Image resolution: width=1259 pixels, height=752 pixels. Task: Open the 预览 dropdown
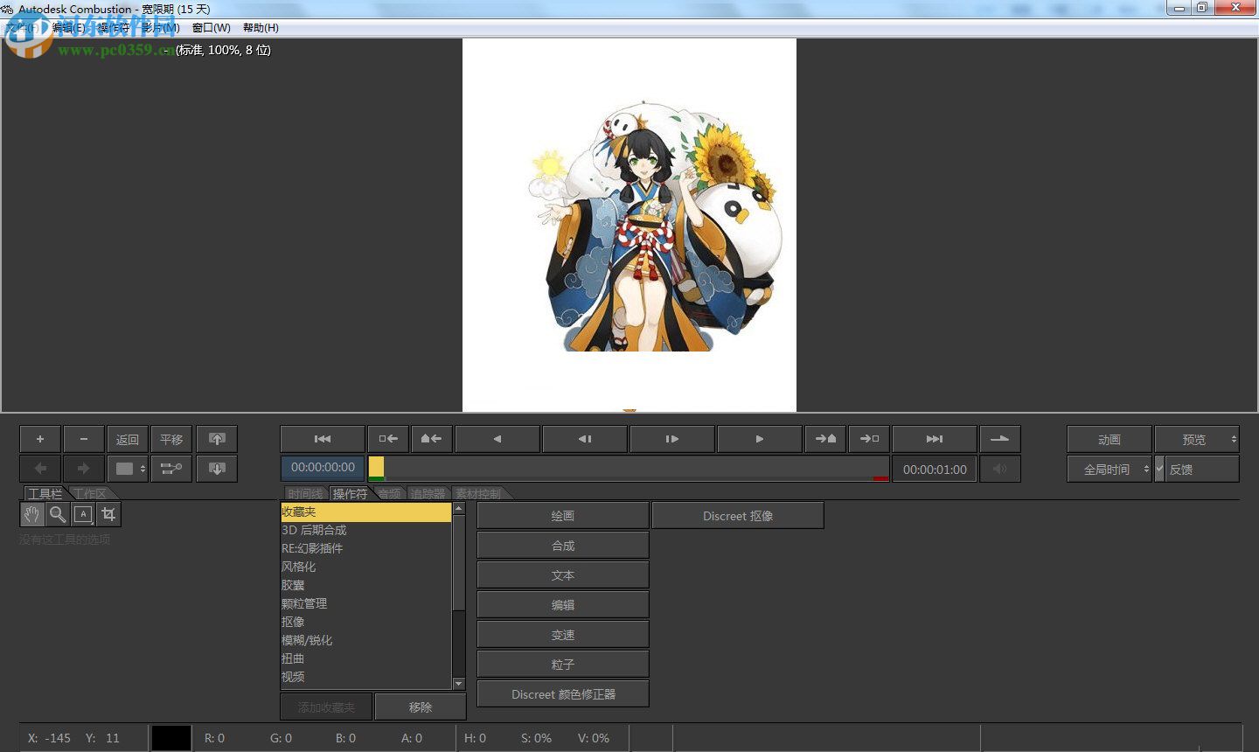point(1197,439)
